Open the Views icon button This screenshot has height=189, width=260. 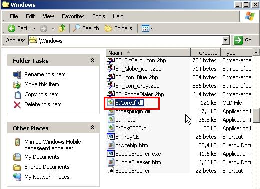click(145, 28)
